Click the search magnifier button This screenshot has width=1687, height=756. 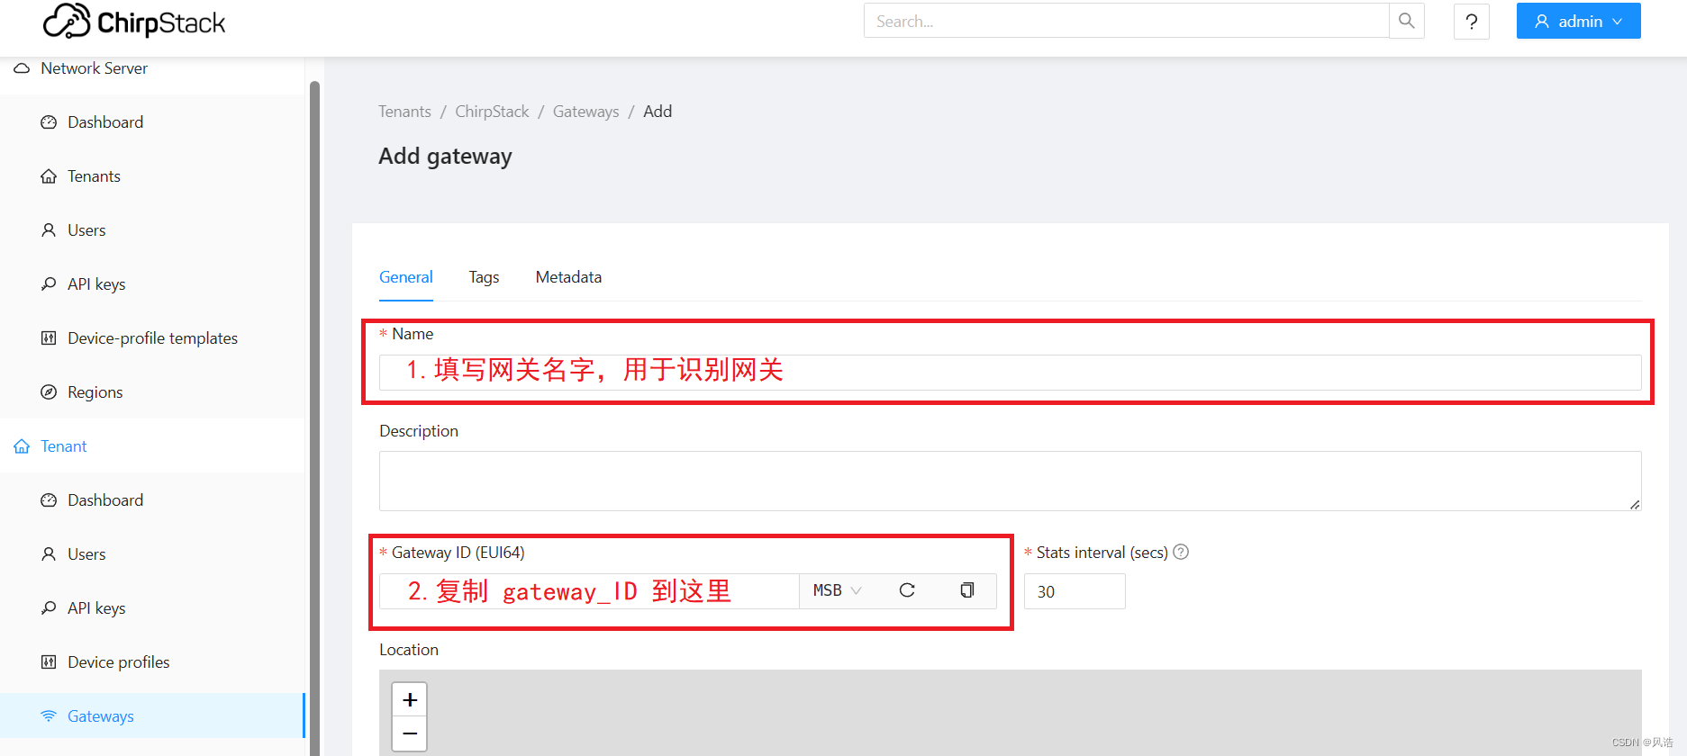point(1407,21)
